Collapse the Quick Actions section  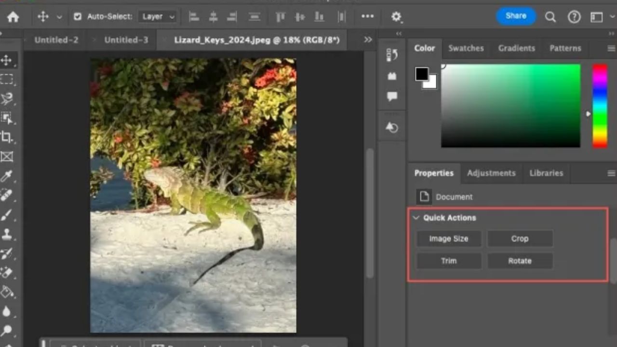[416, 218]
